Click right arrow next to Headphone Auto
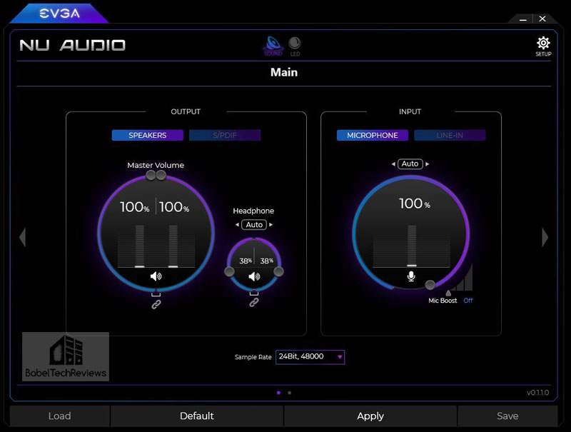 pyautogui.click(x=271, y=225)
